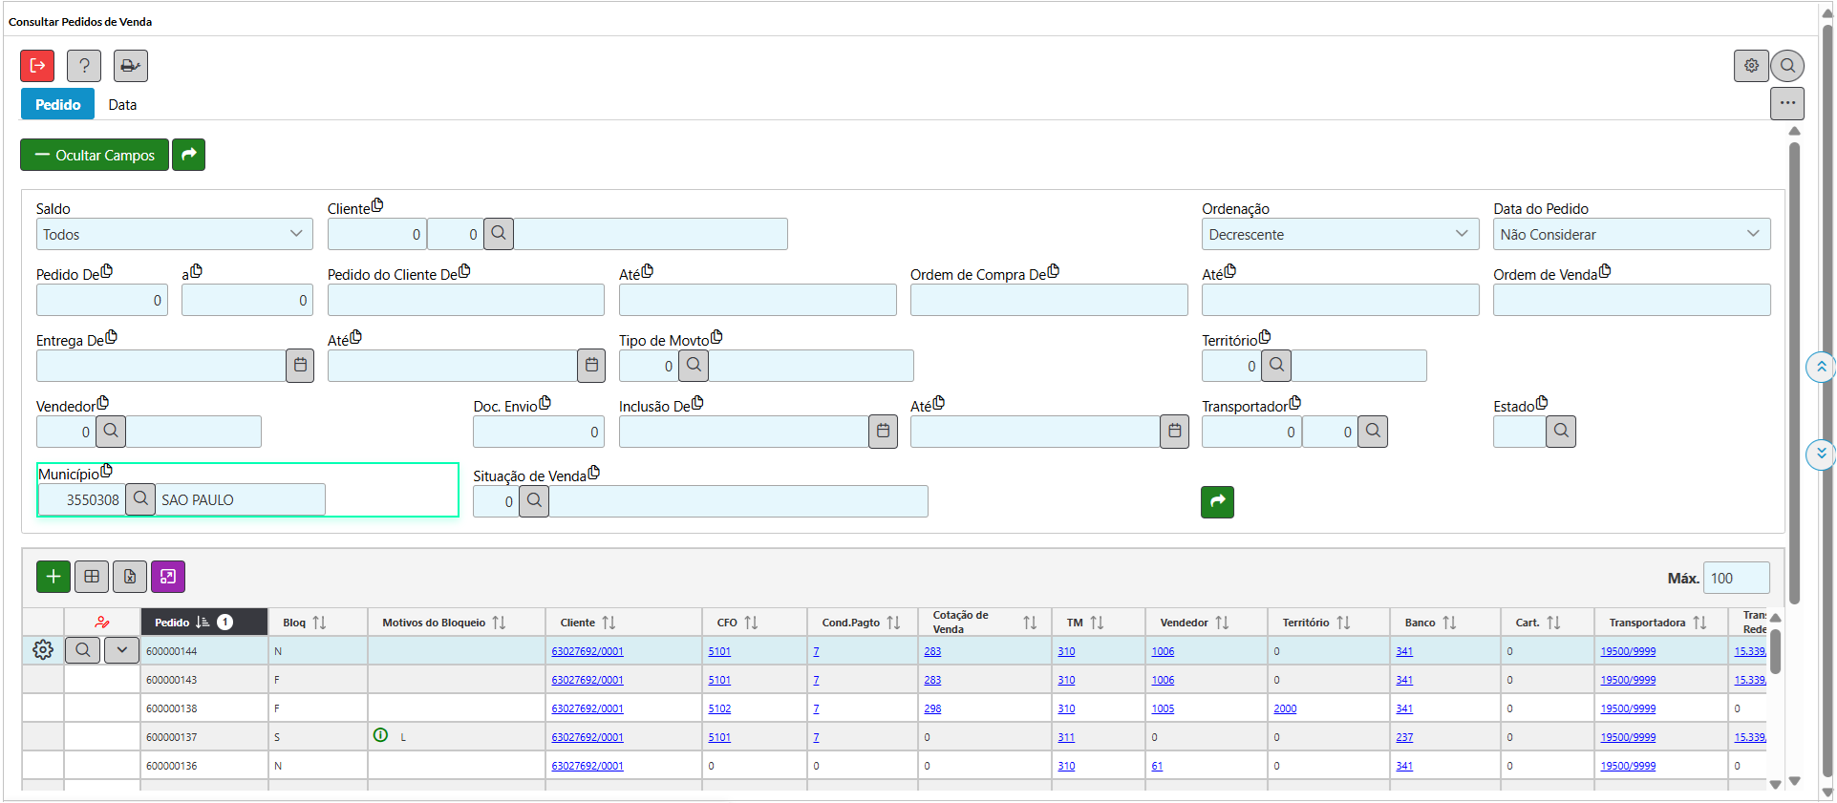This screenshot has height=803, width=1837.
Task: Click the printer icon in the toolbar
Action: pyautogui.click(x=130, y=66)
